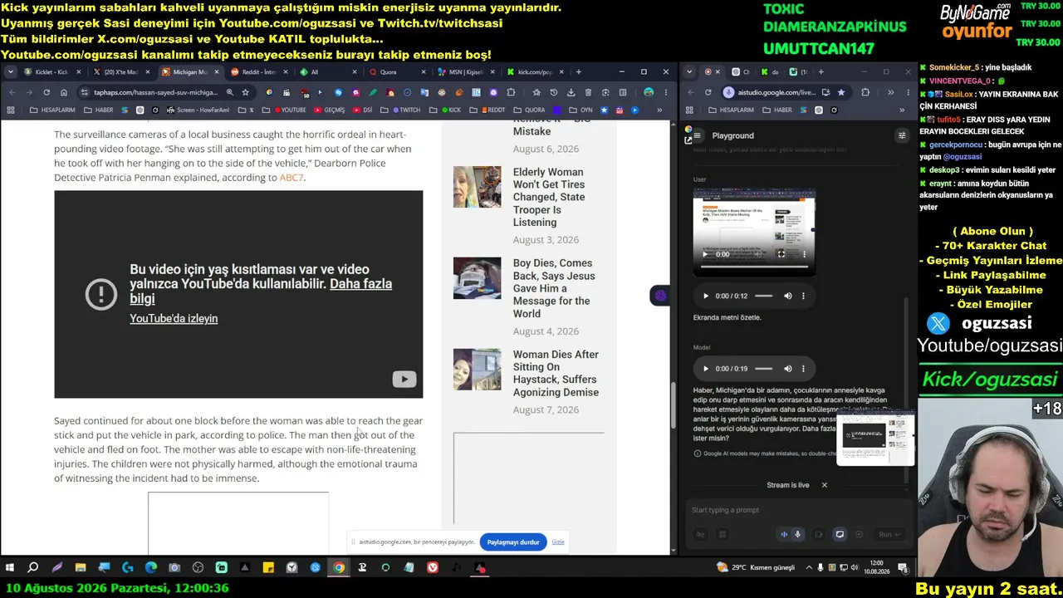The height and width of the screenshot is (598, 1063).
Task: Click YouTube'da izleyin link
Action: coord(174,319)
